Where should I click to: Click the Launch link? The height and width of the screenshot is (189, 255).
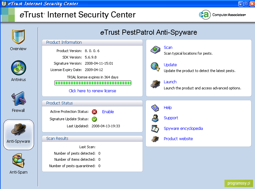170,82
